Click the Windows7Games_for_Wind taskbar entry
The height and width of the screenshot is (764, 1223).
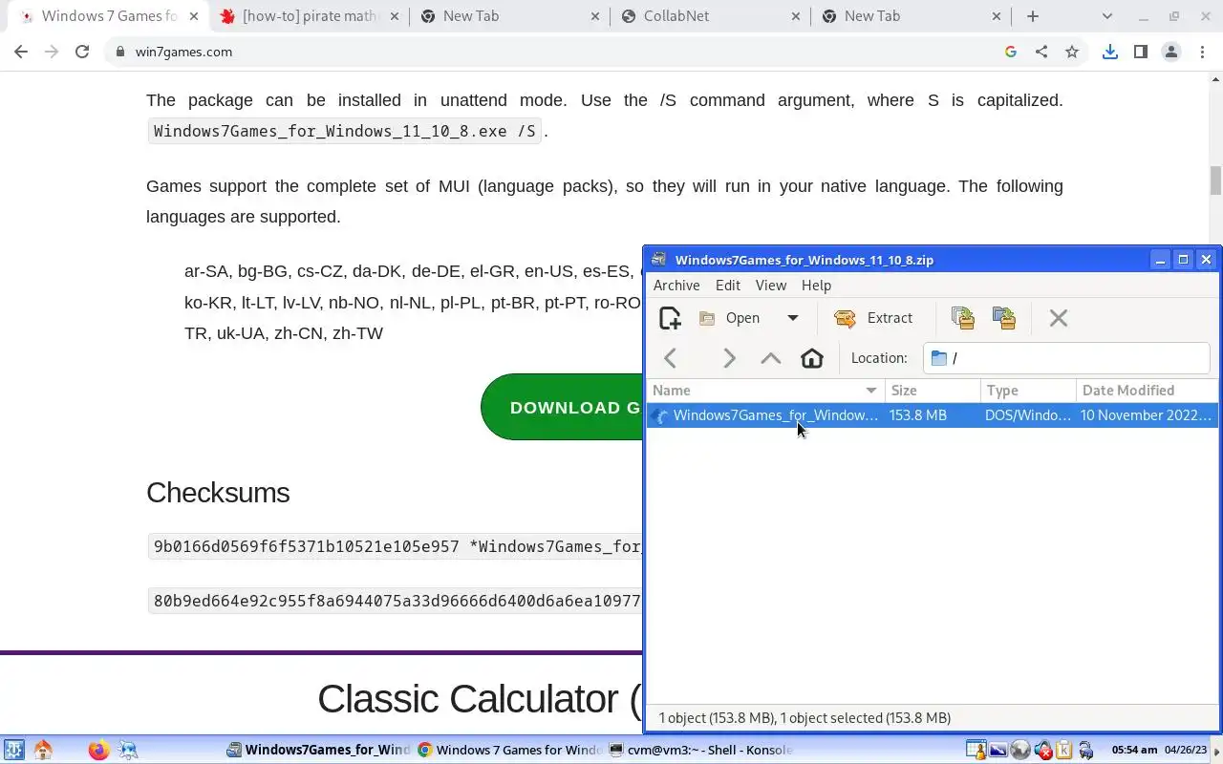click(318, 751)
